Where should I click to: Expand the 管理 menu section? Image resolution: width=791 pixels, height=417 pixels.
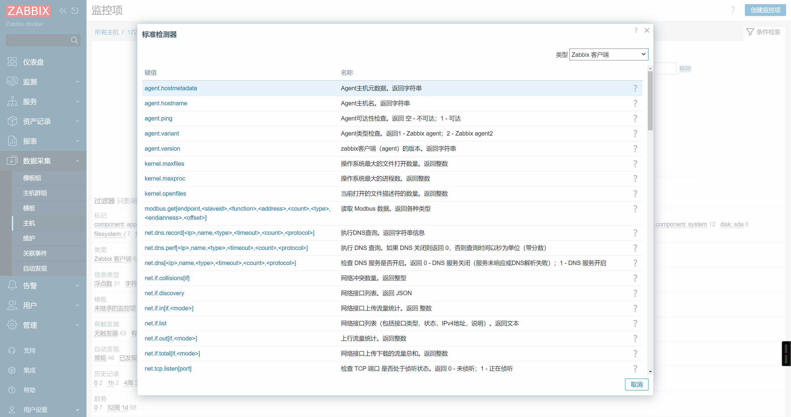[43, 325]
